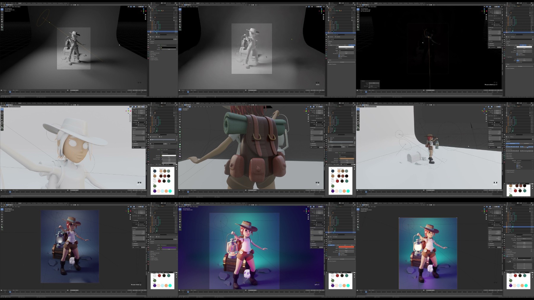Select the Rotate tool in the teal-lit character viewport
This screenshot has width=534, height=300.
[180, 217]
